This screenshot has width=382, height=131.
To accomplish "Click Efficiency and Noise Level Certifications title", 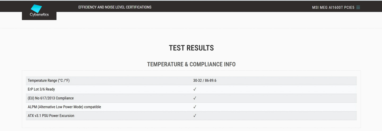I will [x=115, y=7].
